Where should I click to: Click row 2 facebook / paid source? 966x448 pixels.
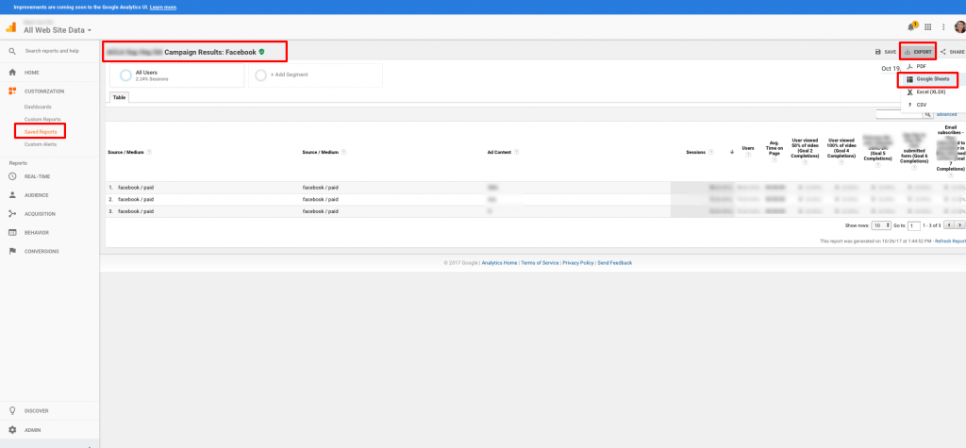tap(136, 200)
